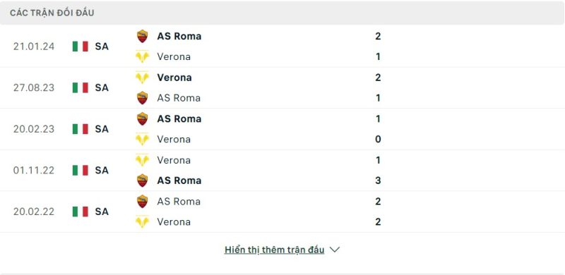Click Italian flag beside 20.02.23 match
The image size is (565, 275).
tap(81, 129)
